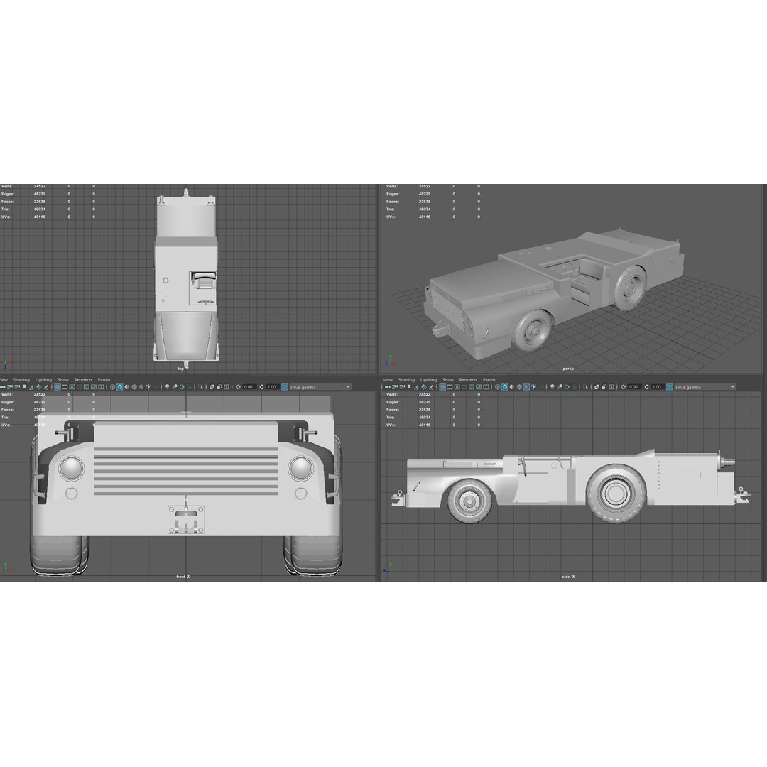
Task: Click Bookmarks icon in side viewport toolbar
Action: pos(410,387)
